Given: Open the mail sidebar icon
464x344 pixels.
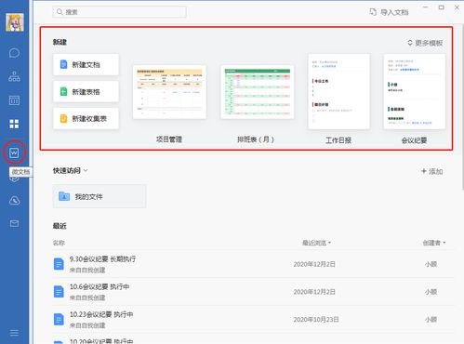Looking at the screenshot, I should point(14,223).
